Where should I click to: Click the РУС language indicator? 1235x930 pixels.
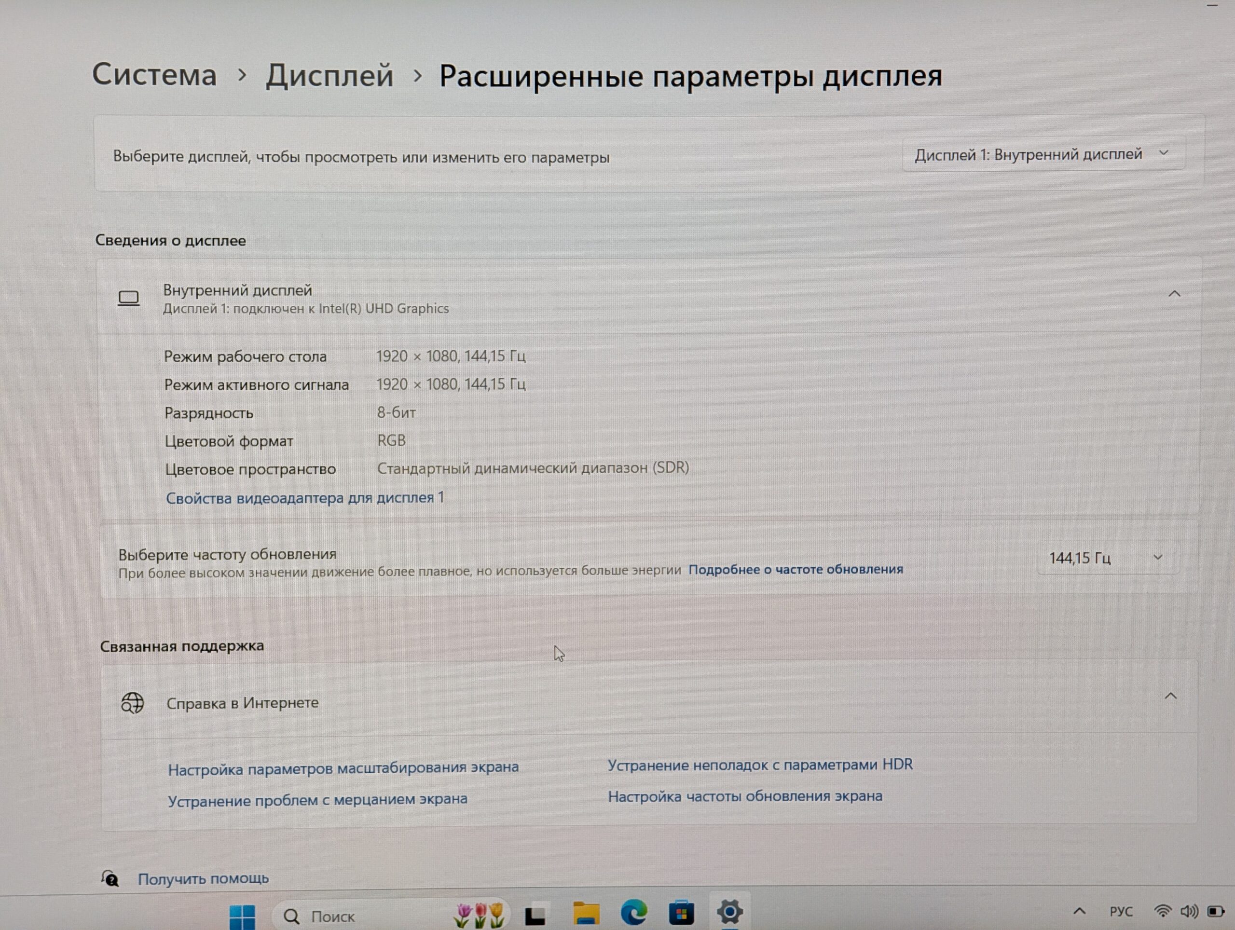click(x=1121, y=912)
